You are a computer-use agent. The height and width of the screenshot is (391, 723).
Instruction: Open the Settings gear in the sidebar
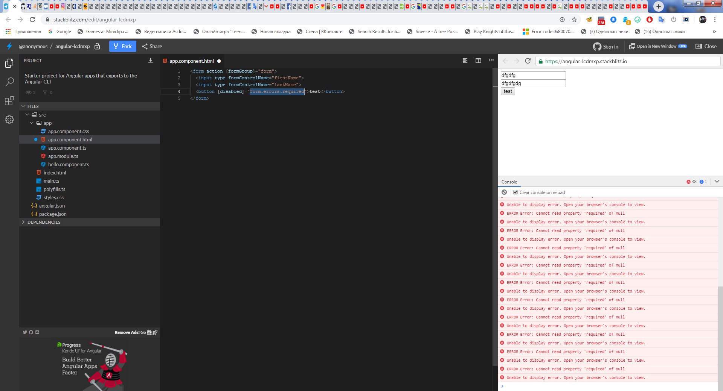[x=9, y=120]
